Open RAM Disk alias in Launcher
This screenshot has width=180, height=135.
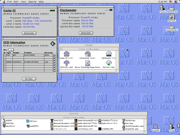(x=8, y=123)
